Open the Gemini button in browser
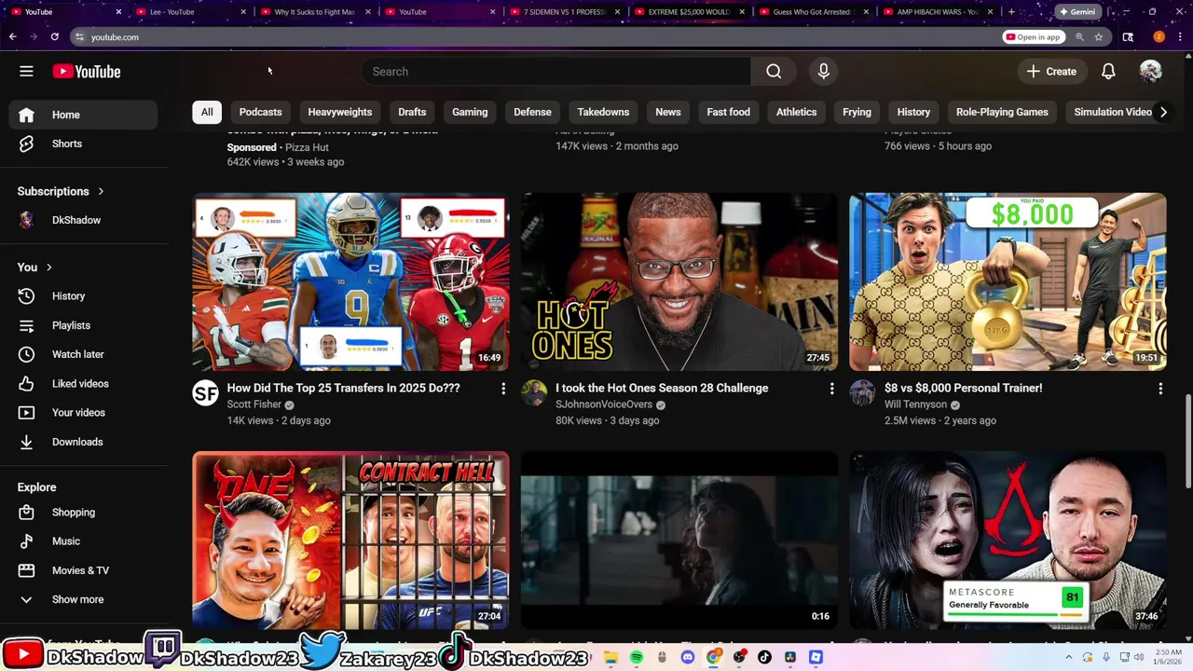1193x671 pixels. tap(1076, 12)
